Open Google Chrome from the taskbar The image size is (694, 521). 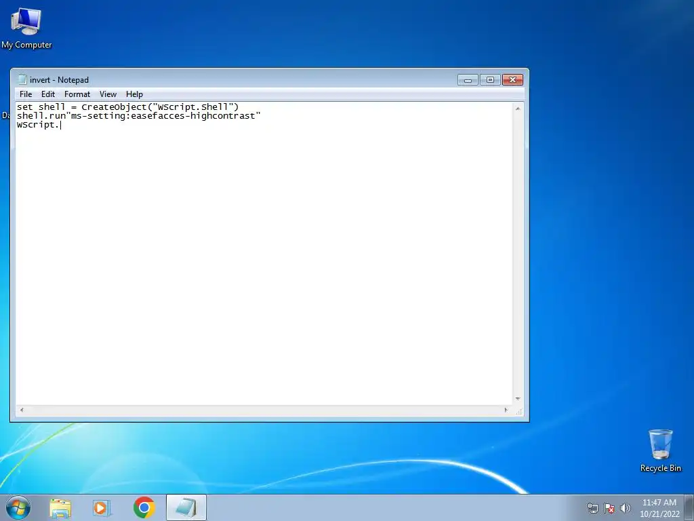point(144,507)
